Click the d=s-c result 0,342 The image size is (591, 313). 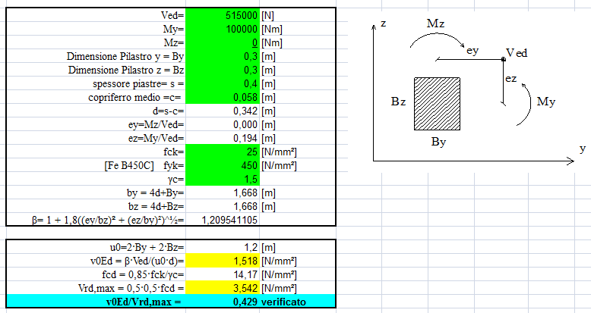(x=223, y=111)
